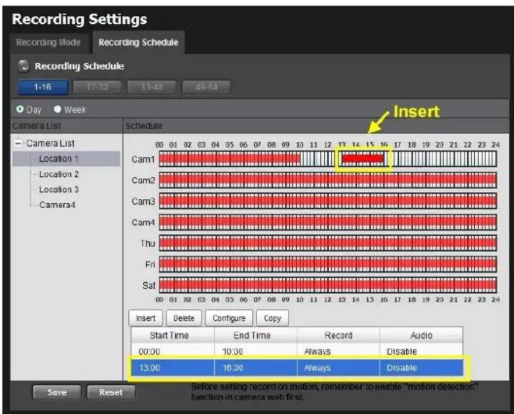Click the Record column header

(338, 336)
